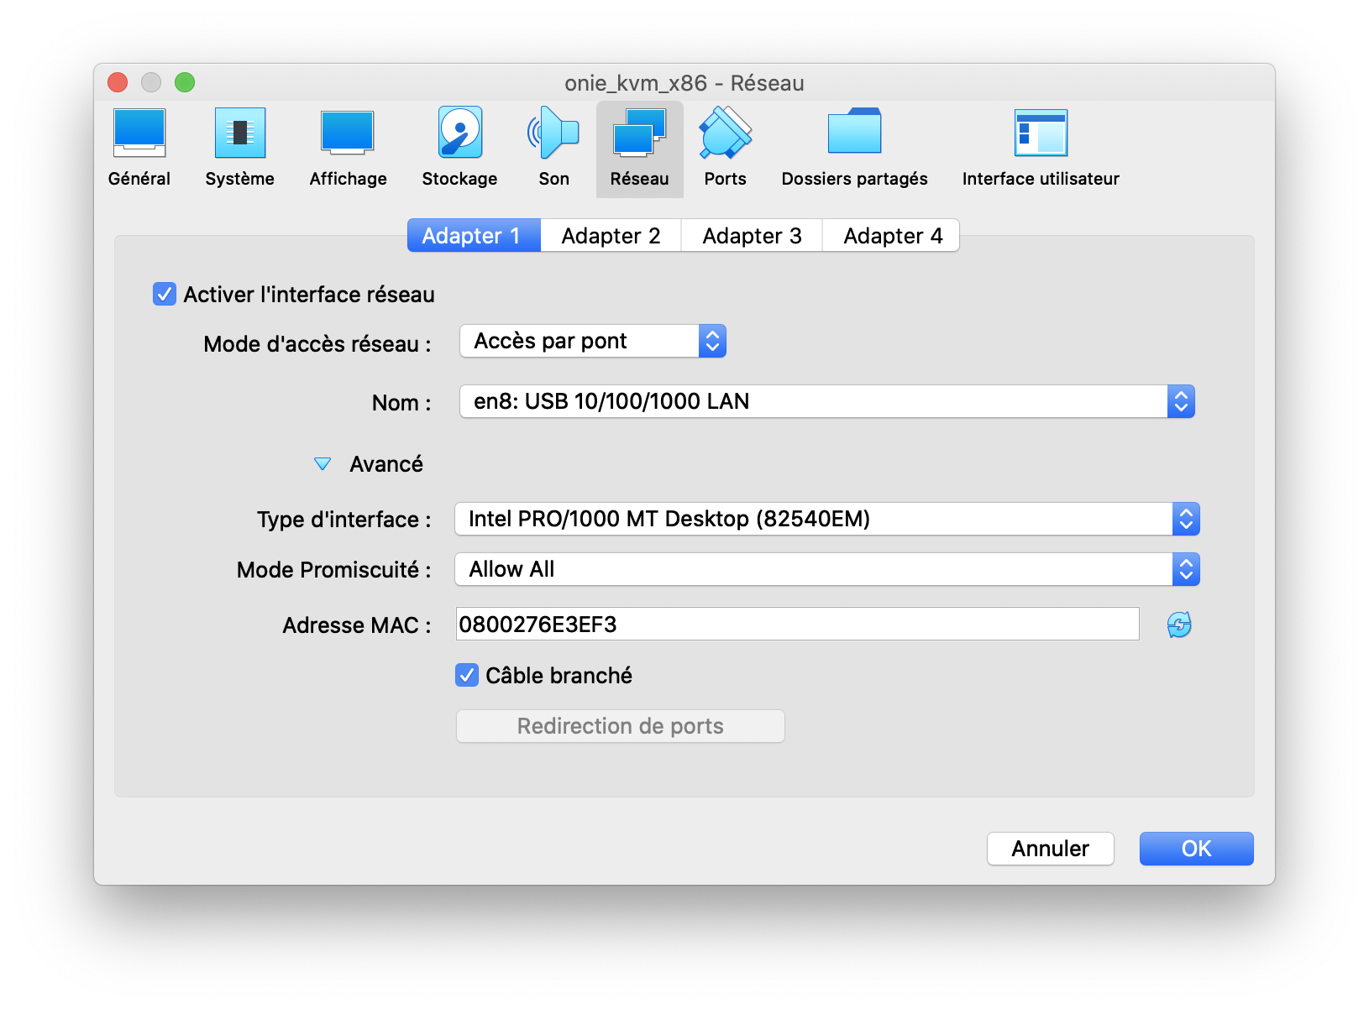
Task: Open the Mode d'accès réseau dropdown
Action: (x=593, y=342)
